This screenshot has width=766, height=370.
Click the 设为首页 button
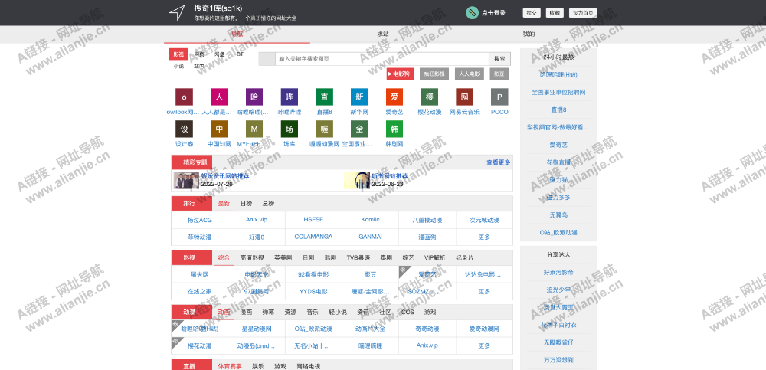tap(583, 13)
